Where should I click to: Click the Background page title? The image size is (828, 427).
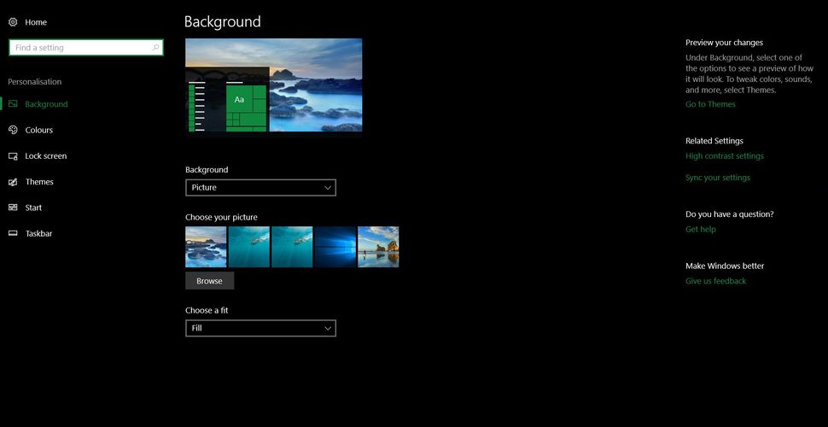coord(222,21)
